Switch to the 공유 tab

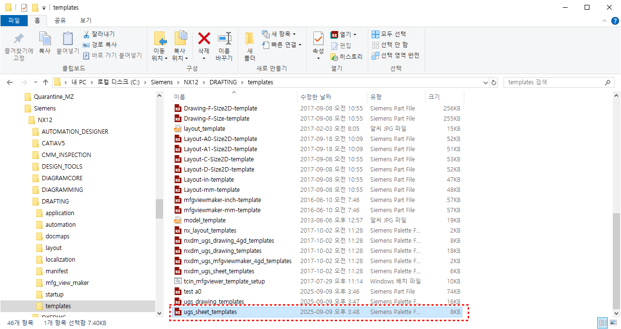tap(60, 20)
